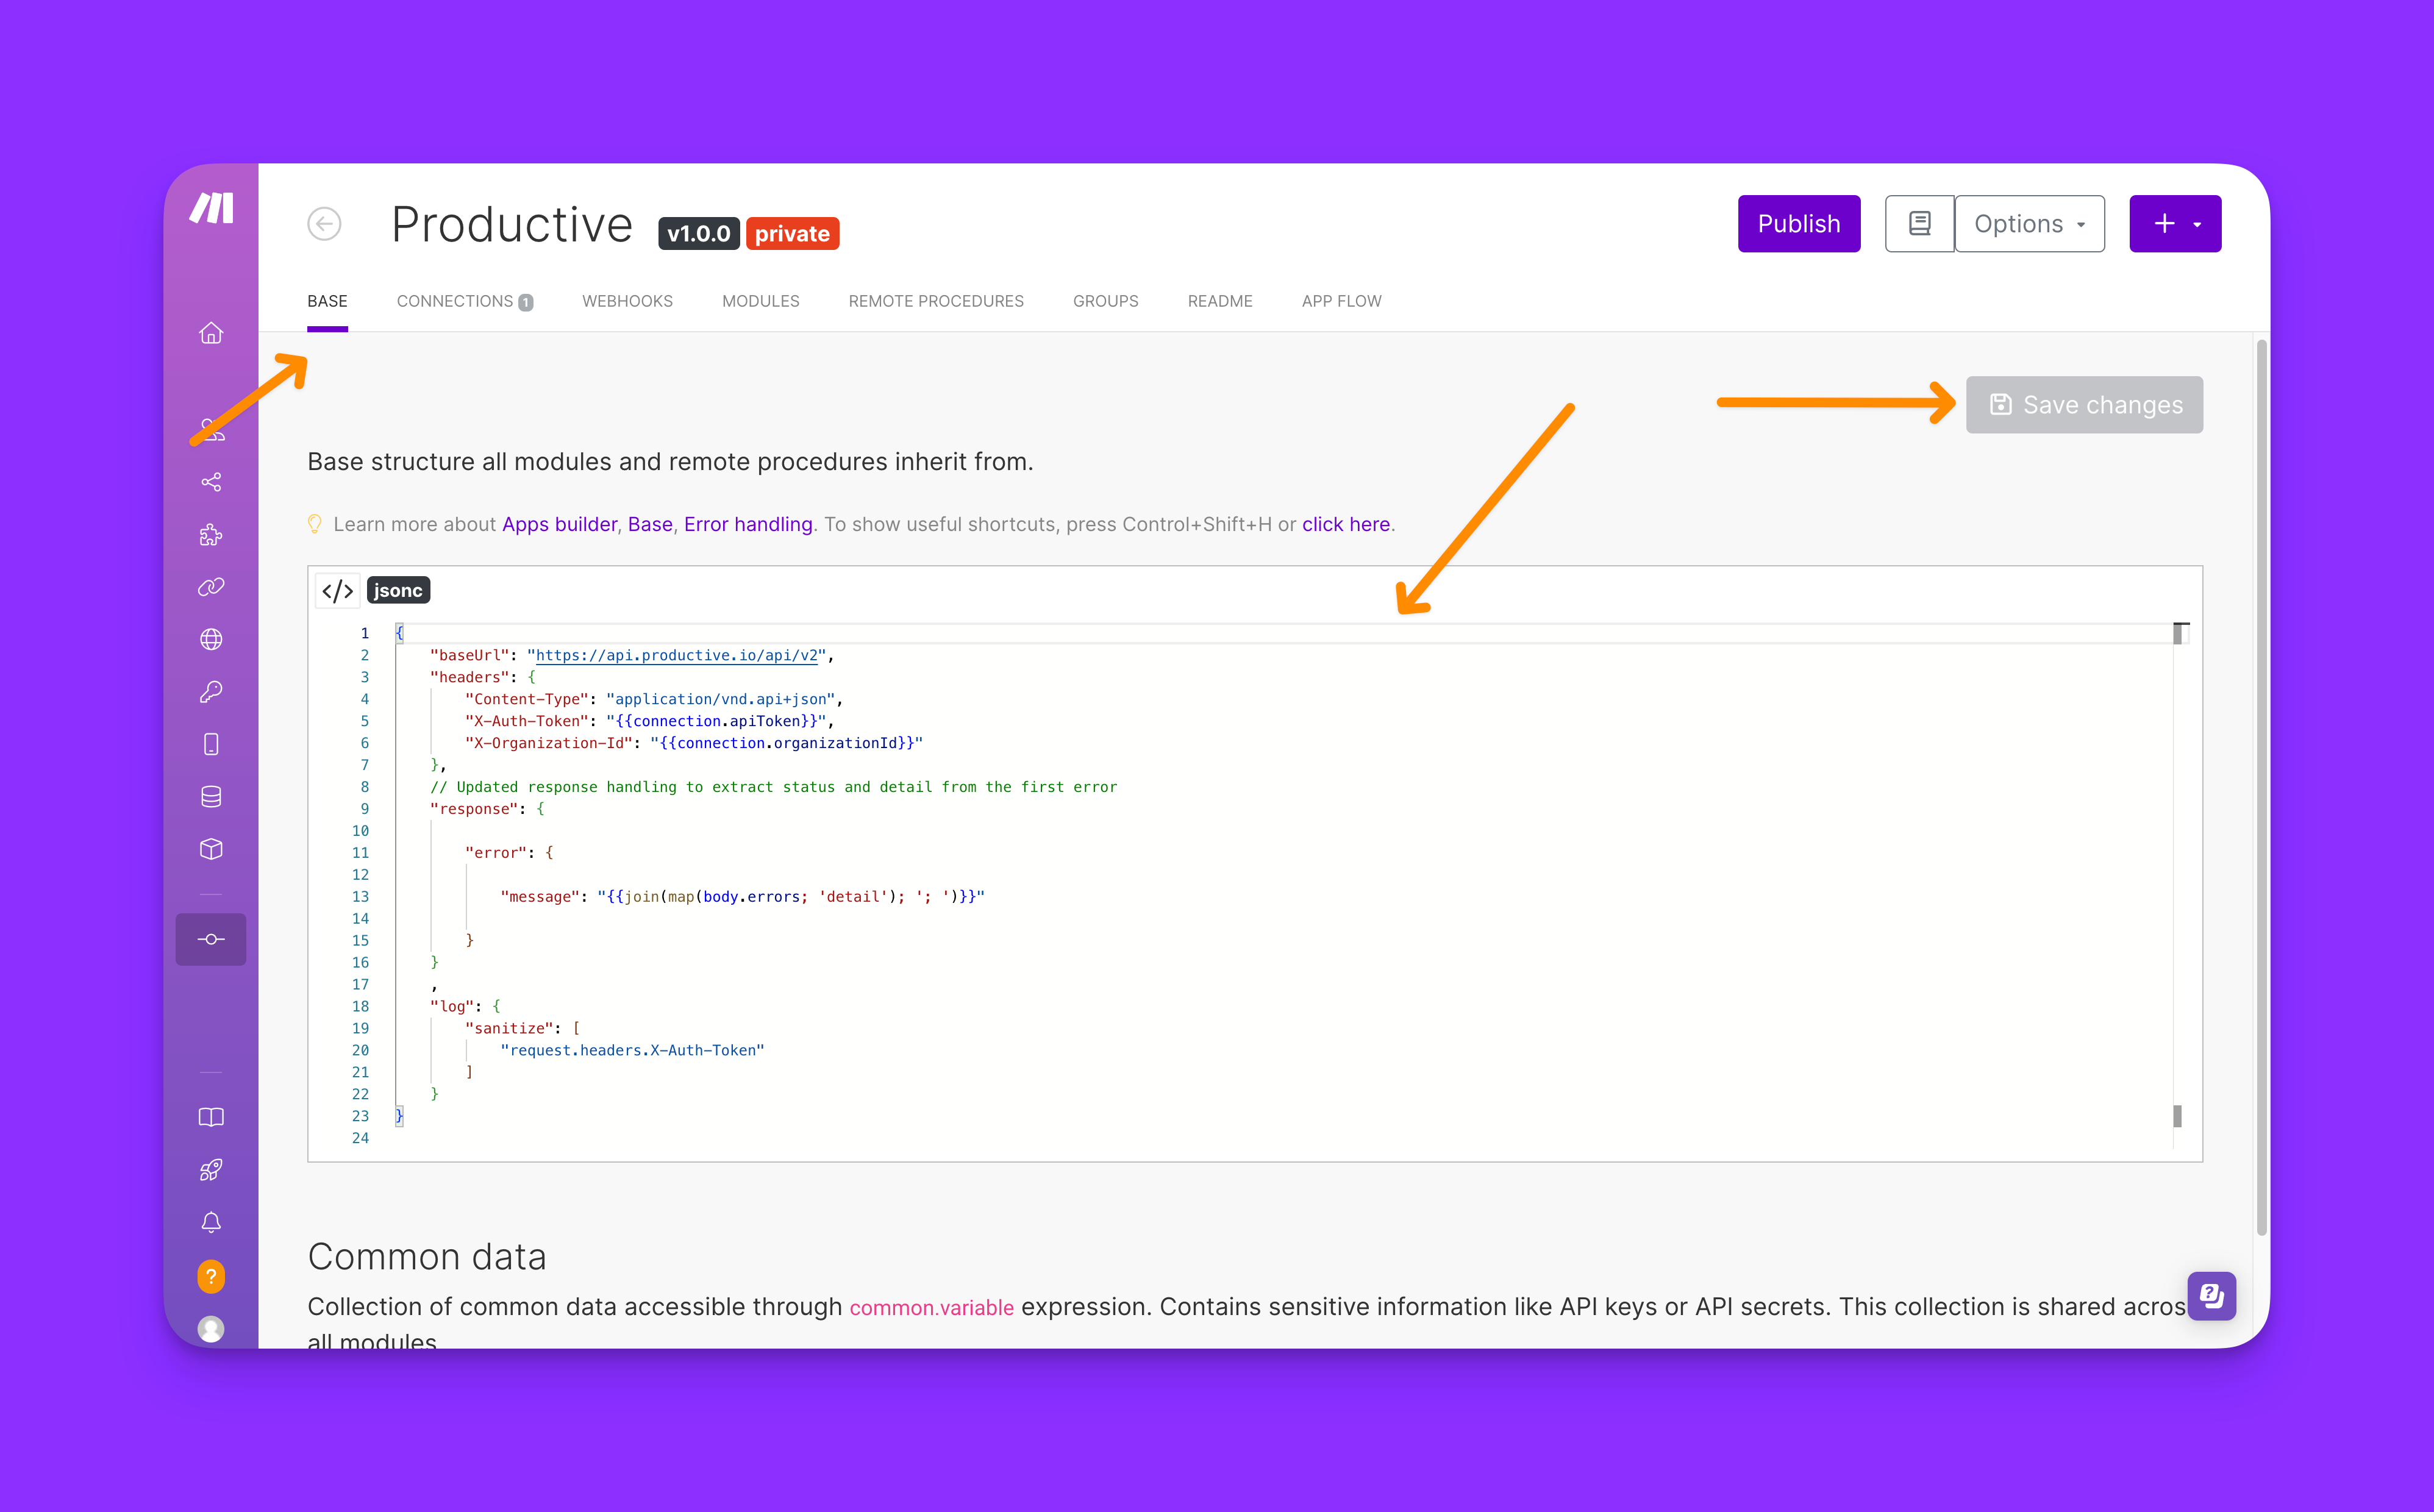Open the bell notifications icon
This screenshot has width=2434, height=1512.
(x=211, y=1222)
